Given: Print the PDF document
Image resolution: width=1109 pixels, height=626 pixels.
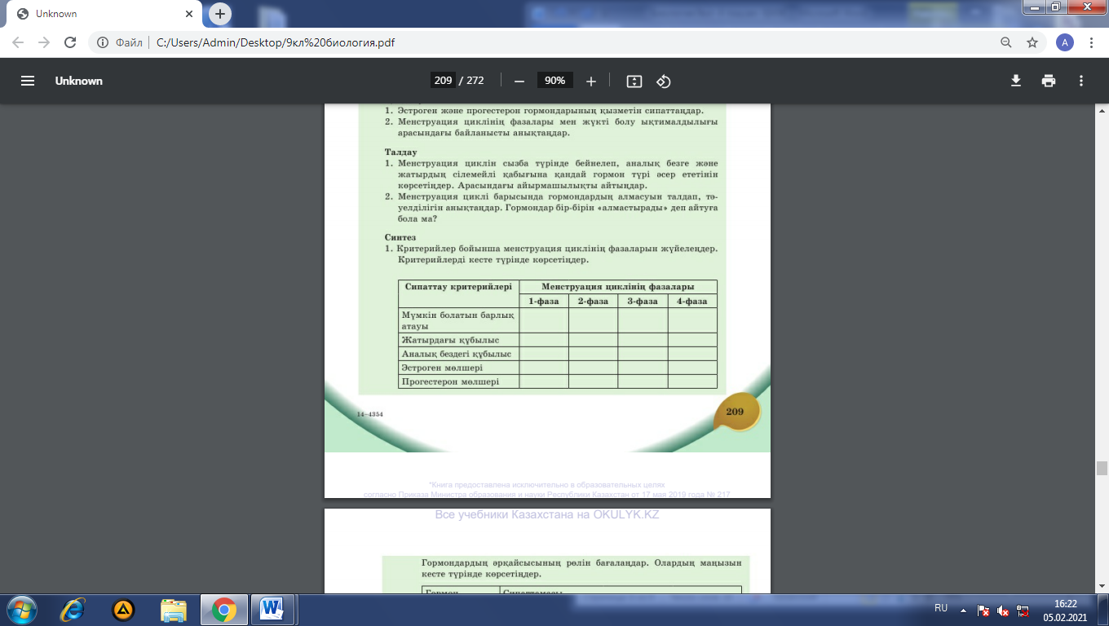Looking at the screenshot, I should 1049,81.
